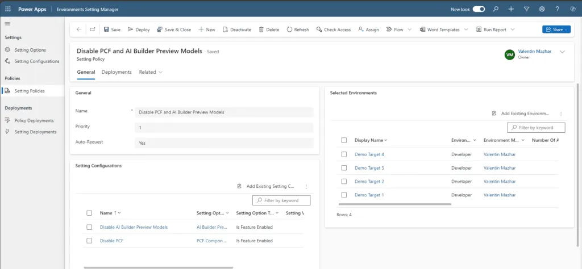
Task: Open Display Name column sort menu
Action: [x=371, y=140]
